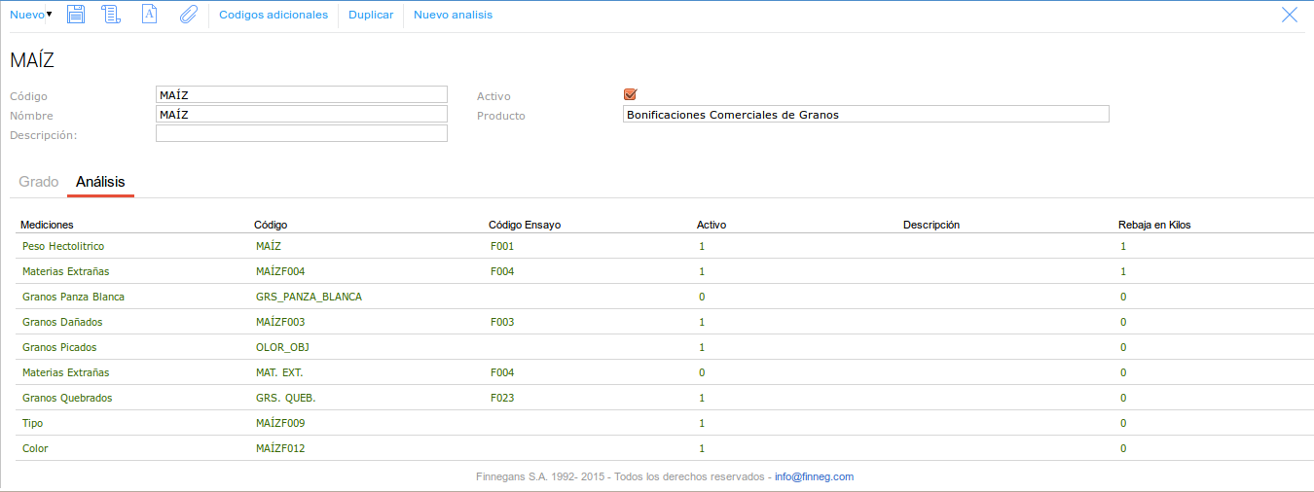Uncheck the Activo checkbox

coord(630,94)
